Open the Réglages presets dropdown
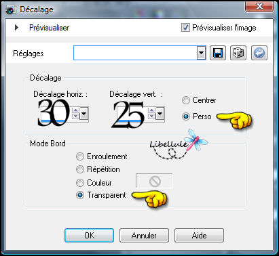The height and width of the screenshot is (256, 279). 201,54
